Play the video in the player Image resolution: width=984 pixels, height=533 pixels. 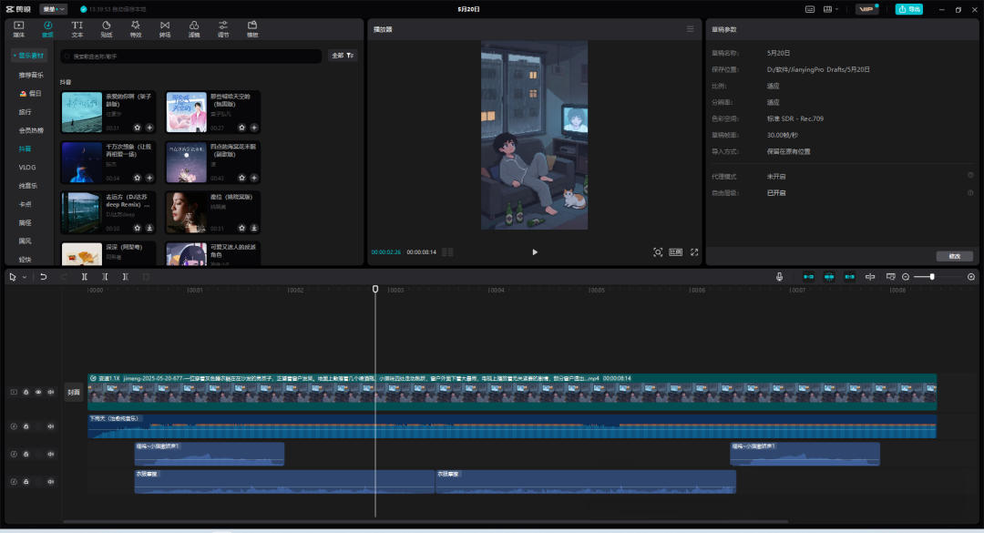pyautogui.click(x=535, y=252)
